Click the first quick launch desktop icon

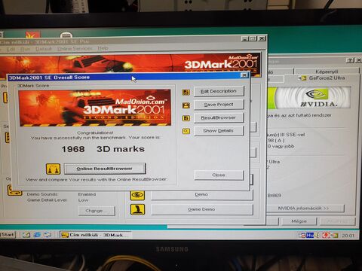coord(26,235)
